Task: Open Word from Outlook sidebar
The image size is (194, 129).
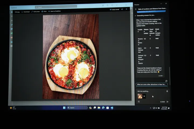Action: 12,29
